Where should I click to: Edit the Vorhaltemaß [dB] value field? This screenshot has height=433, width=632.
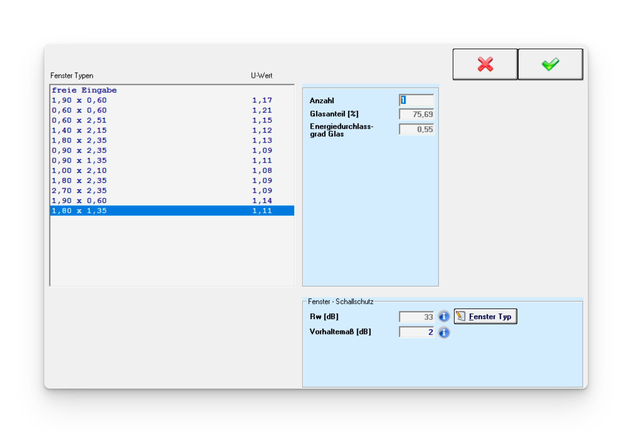[x=416, y=332]
